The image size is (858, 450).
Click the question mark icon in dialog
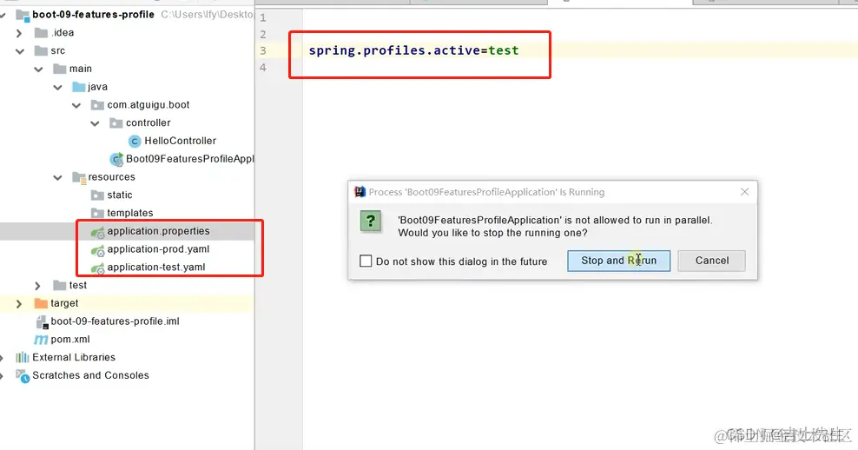(371, 222)
